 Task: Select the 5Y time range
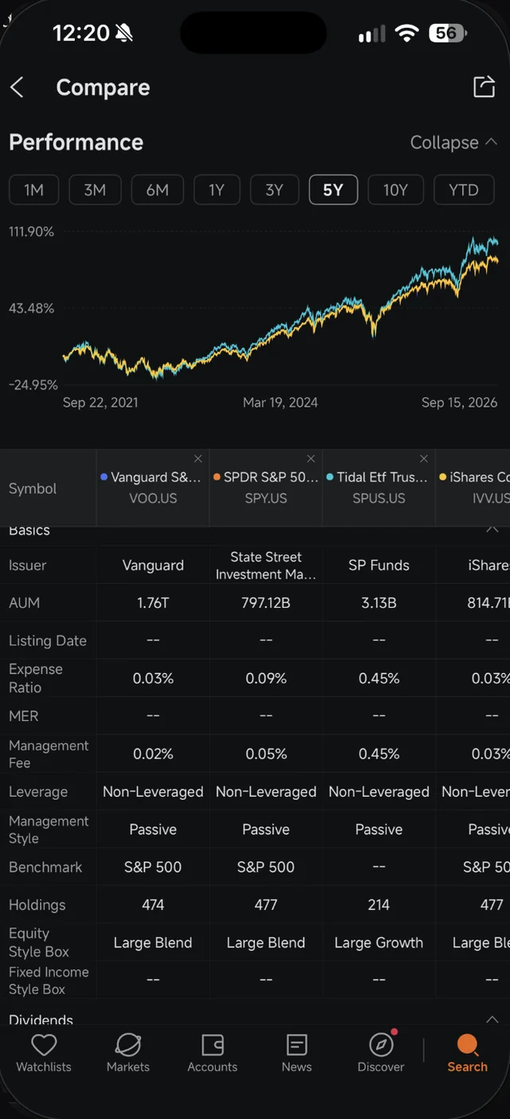click(333, 190)
